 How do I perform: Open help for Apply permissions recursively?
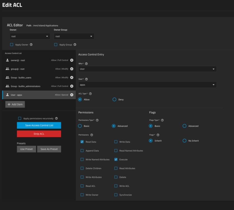[x=56, y=118]
